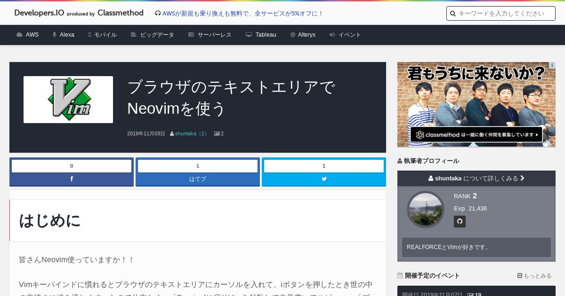The image size is (565, 296).
Task: Open the AWS menu item
Action: (x=27, y=35)
